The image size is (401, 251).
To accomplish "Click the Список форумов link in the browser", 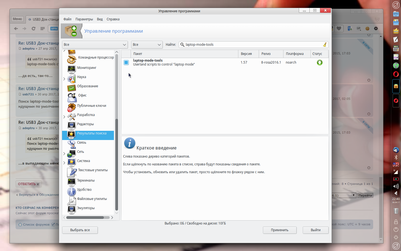I will (x=36, y=225).
